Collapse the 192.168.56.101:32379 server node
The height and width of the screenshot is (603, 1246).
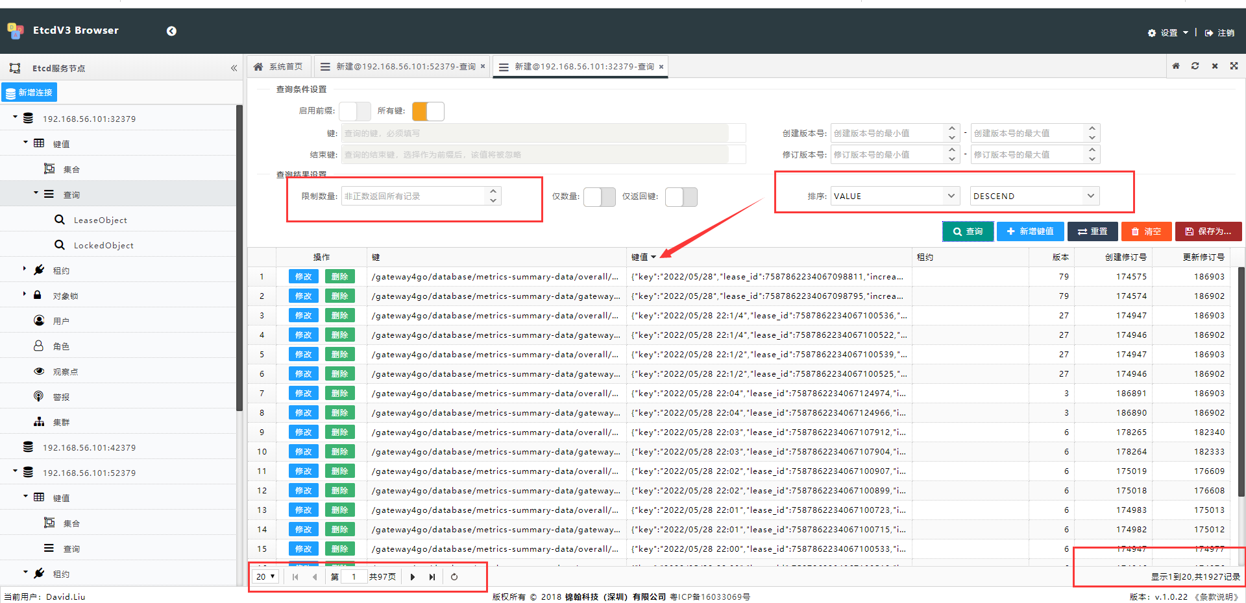pos(15,117)
